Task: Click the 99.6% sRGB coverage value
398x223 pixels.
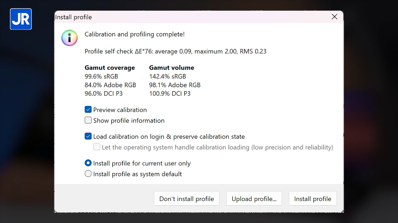Action: [101, 76]
